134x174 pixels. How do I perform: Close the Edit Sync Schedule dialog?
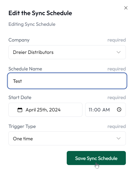126,8
